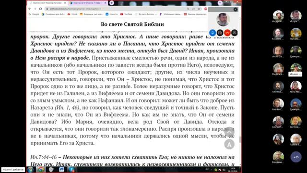The height and width of the screenshot is (173, 307).
Task: Open the Новости bookmark
Action: 112,14
